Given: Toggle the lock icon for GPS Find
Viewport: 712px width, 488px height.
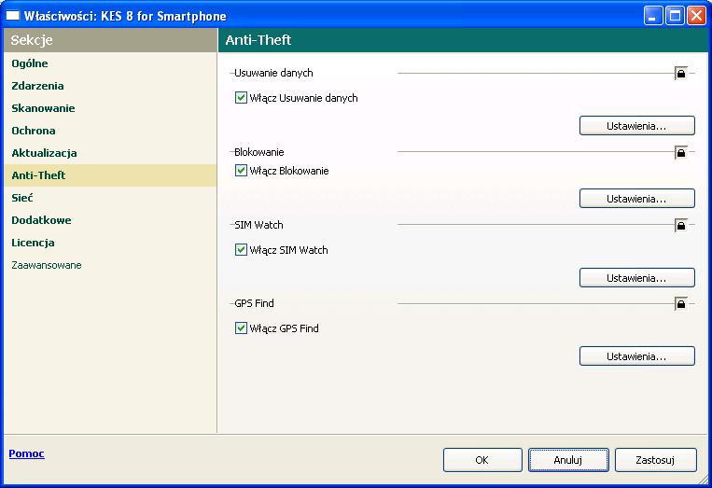Looking at the screenshot, I should [680, 303].
